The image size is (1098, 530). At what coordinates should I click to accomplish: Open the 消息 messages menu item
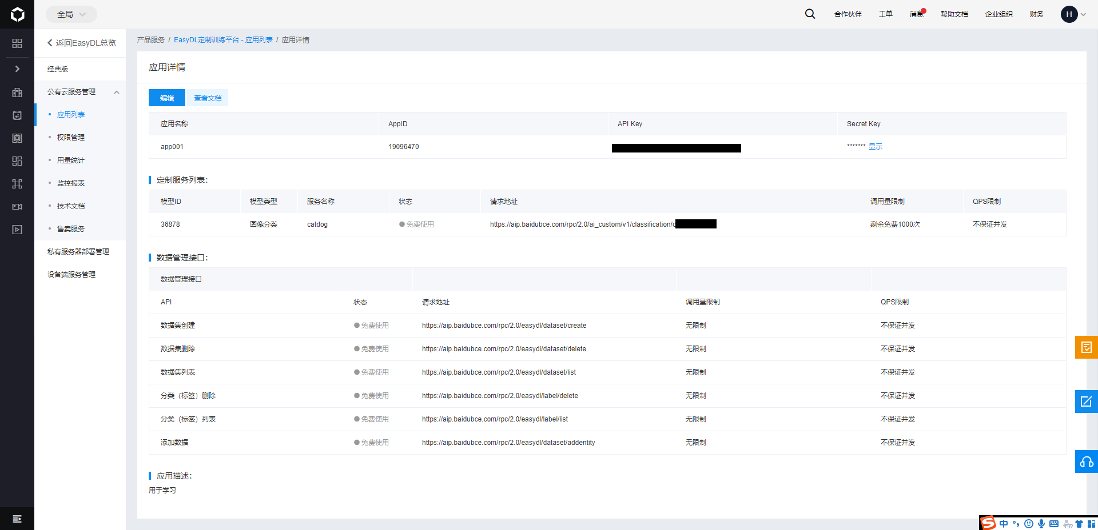916,14
